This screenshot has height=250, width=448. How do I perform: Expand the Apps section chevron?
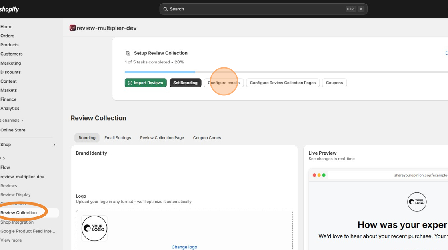point(4,158)
